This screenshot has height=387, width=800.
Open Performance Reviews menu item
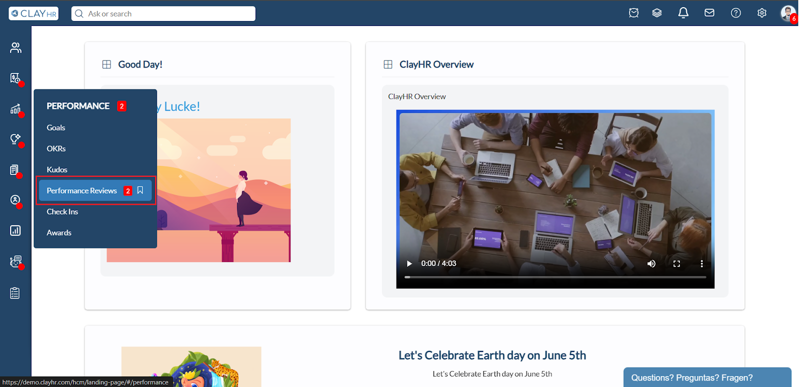(95, 190)
